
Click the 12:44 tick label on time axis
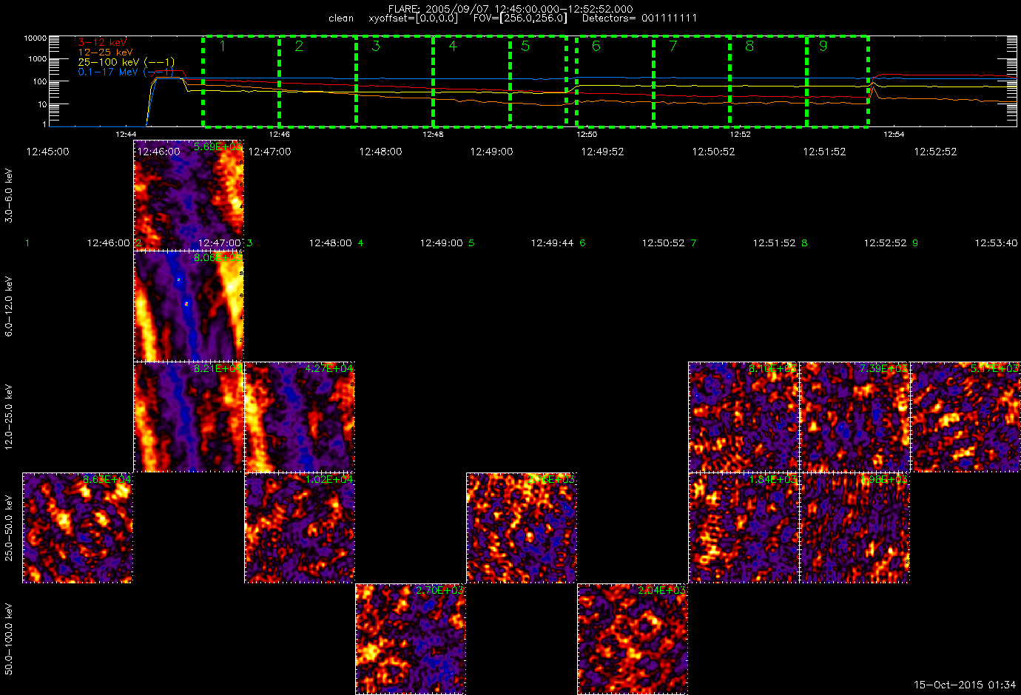point(126,135)
